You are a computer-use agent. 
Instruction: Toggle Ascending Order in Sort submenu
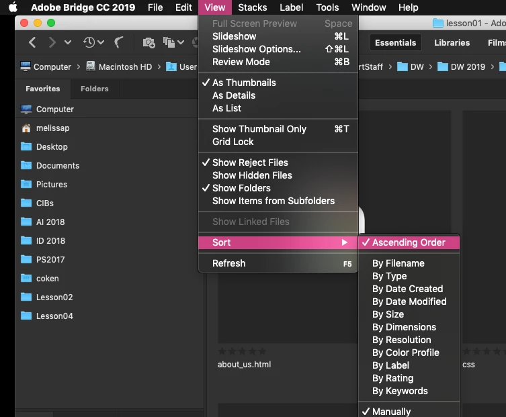409,242
